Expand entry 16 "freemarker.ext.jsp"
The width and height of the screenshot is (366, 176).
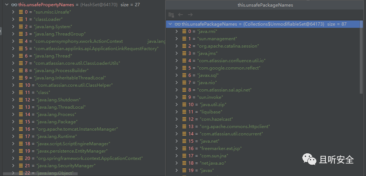pyautogui.click(x=177, y=149)
